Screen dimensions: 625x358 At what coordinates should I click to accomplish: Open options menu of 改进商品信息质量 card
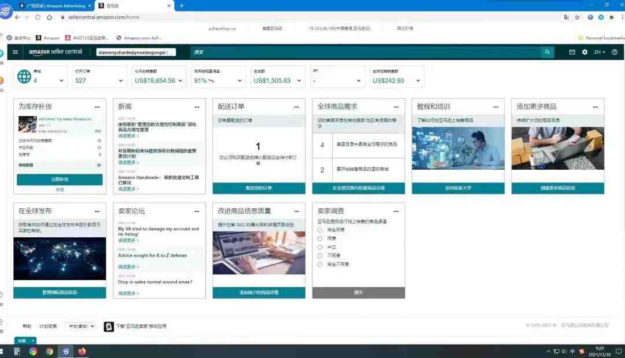point(296,211)
